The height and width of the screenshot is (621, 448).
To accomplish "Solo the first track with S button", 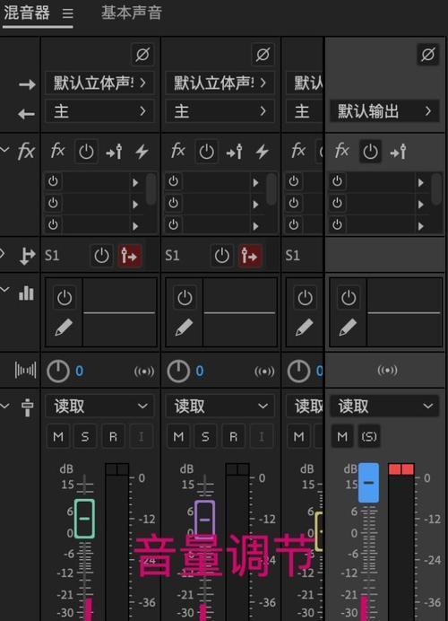I will pos(84,436).
